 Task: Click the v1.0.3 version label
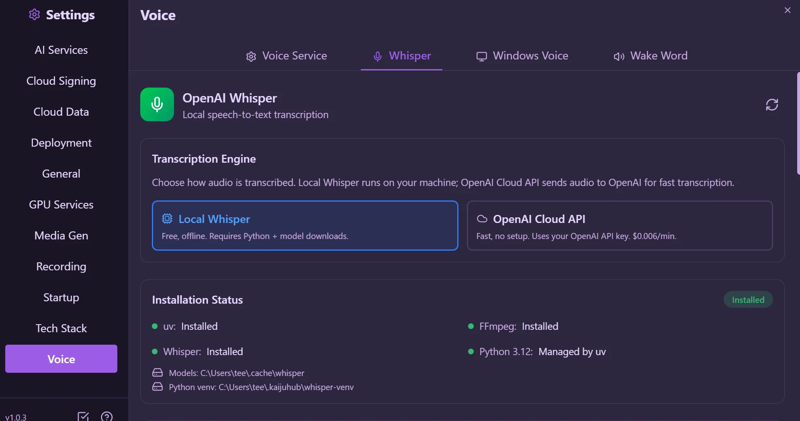[x=16, y=417]
